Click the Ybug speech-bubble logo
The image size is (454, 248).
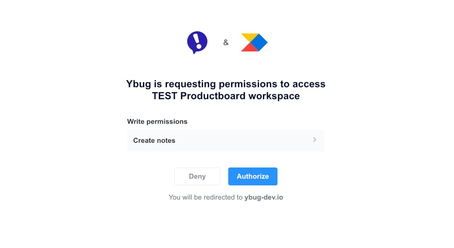coord(197,42)
